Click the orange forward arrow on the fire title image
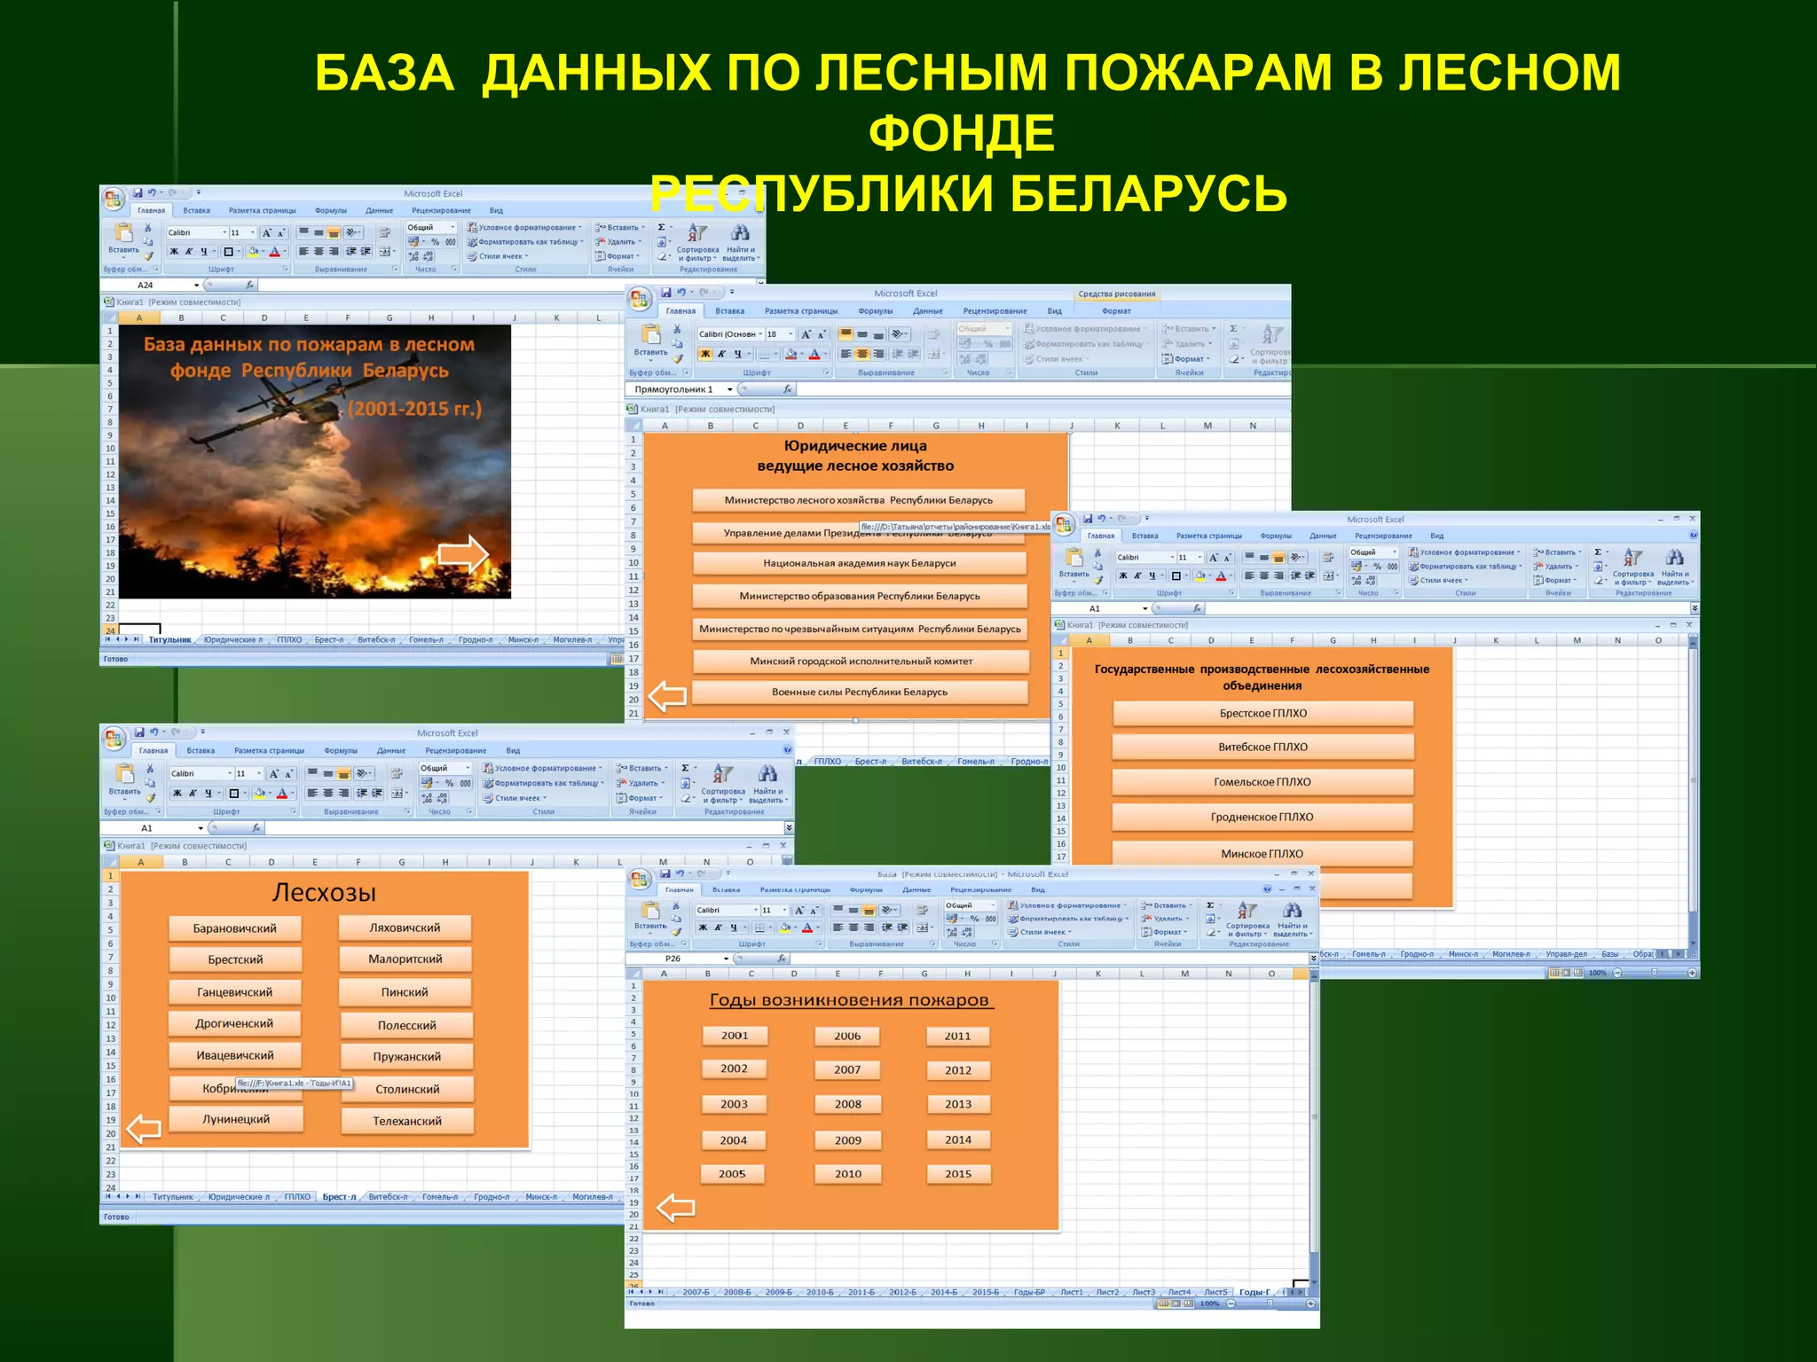Screen dimensions: 1817x1362 [463, 555]
